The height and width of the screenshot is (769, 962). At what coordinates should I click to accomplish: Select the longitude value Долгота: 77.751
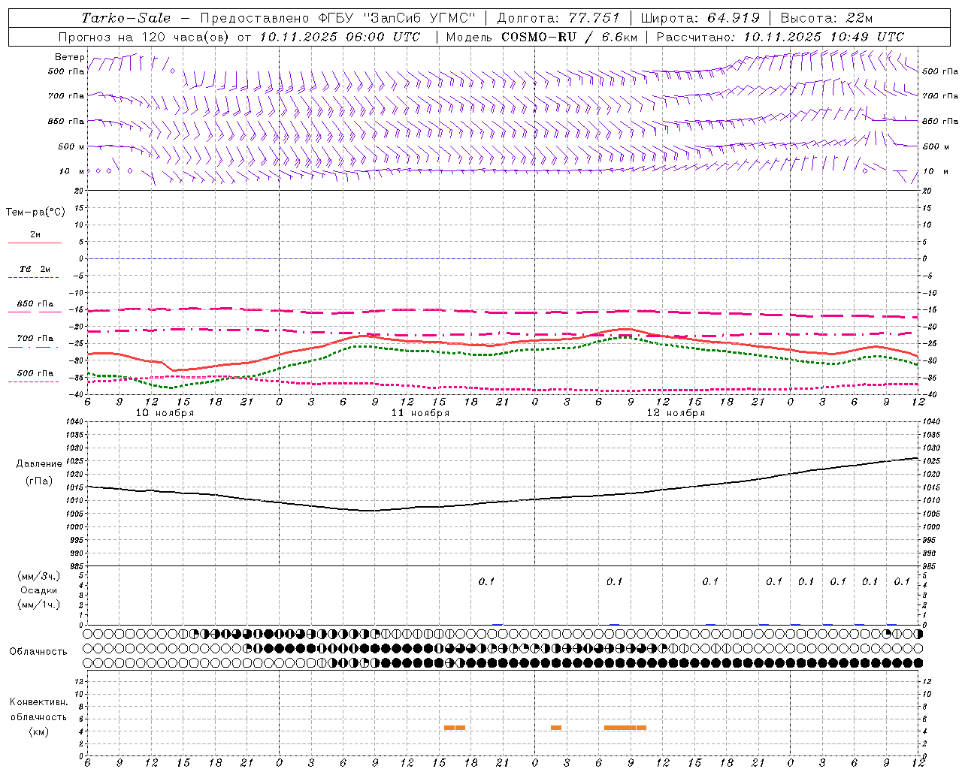coord(558,18)
